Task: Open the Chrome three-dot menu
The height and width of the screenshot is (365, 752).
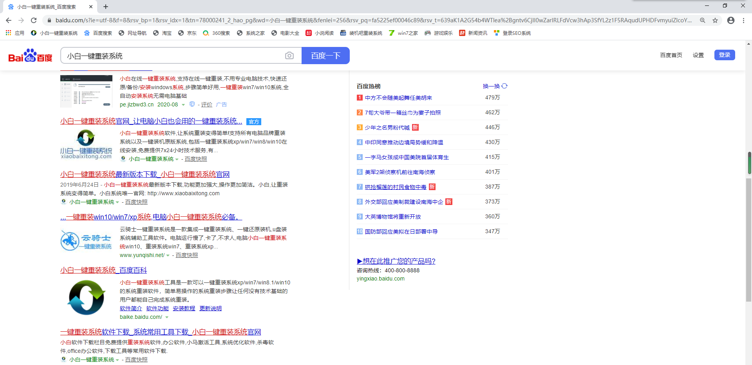Action: 743,20
